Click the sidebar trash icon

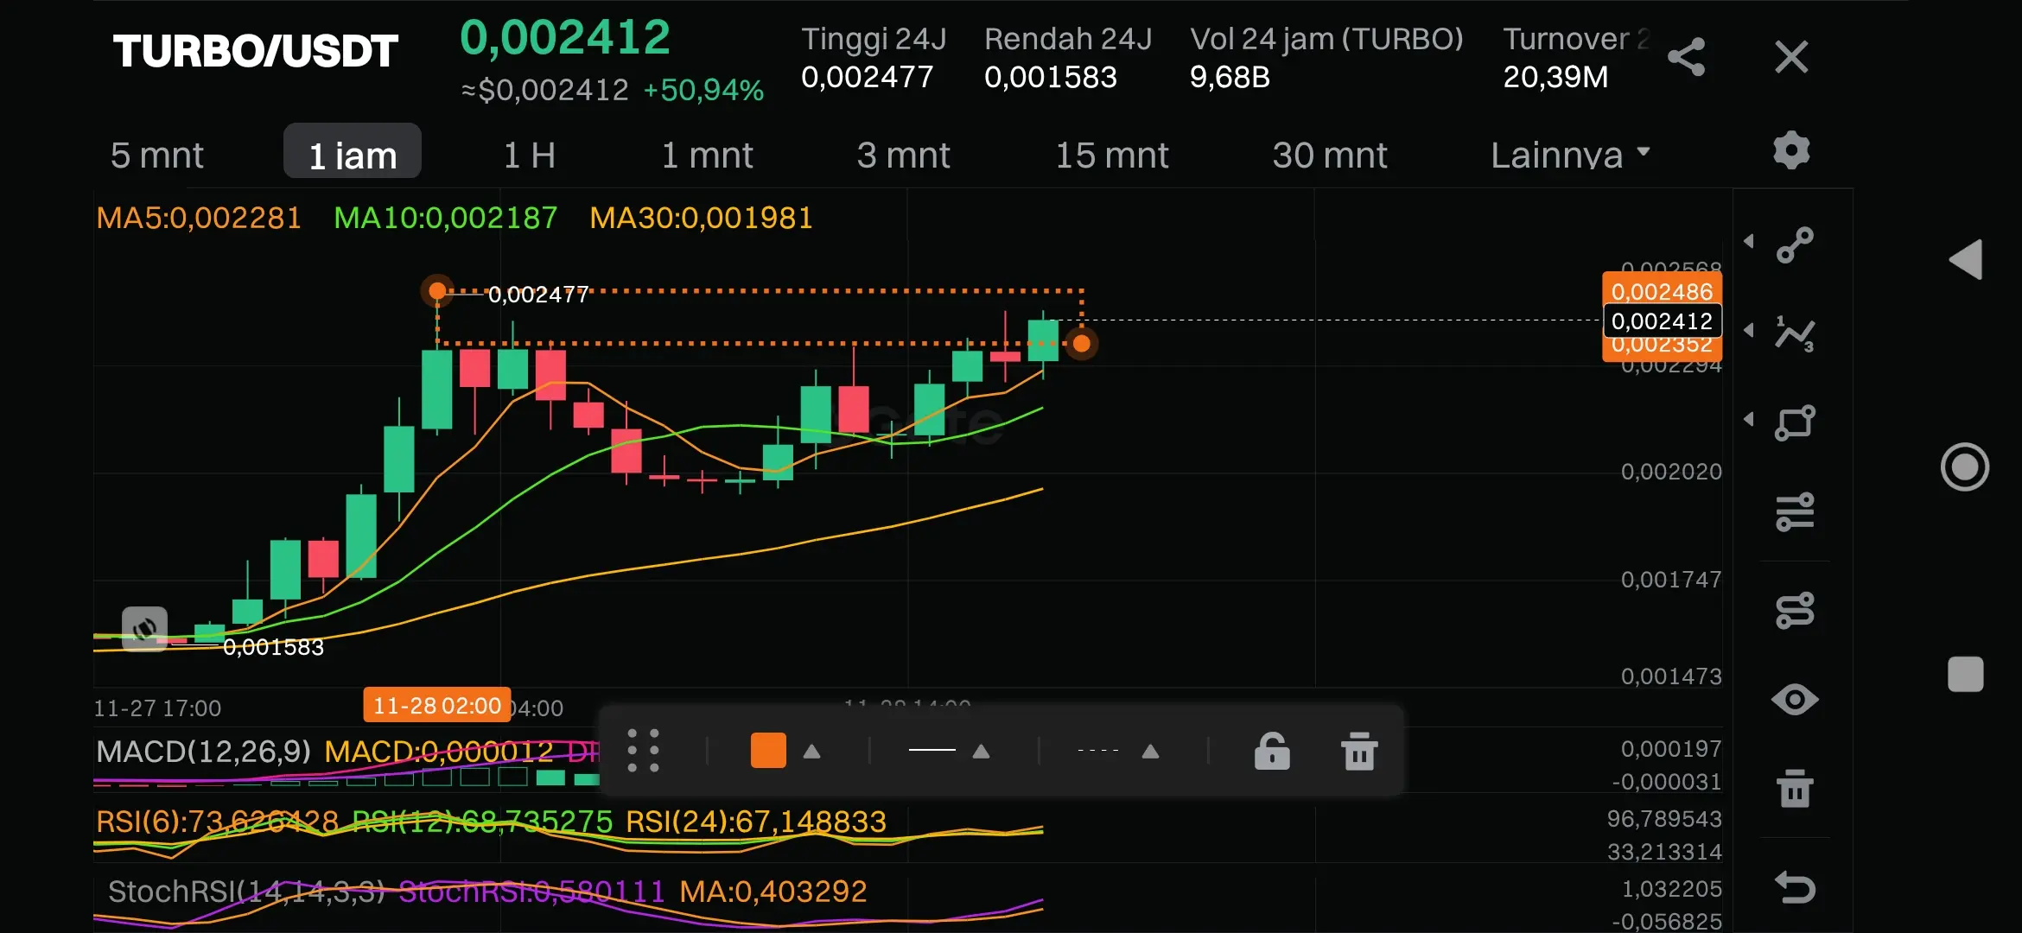1795,788
